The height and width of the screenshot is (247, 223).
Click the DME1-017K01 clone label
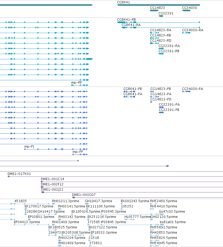click(x=19, y=174)
